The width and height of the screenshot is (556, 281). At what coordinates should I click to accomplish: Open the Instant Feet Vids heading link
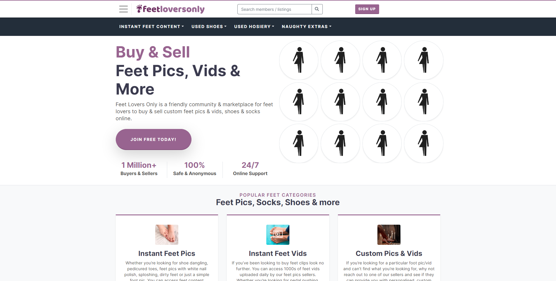coord(278,253)
